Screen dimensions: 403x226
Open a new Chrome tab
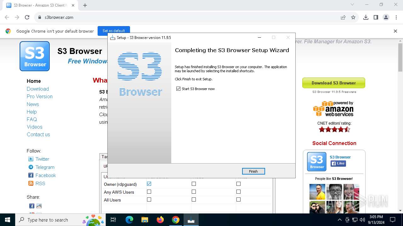[x=85, y=5]
